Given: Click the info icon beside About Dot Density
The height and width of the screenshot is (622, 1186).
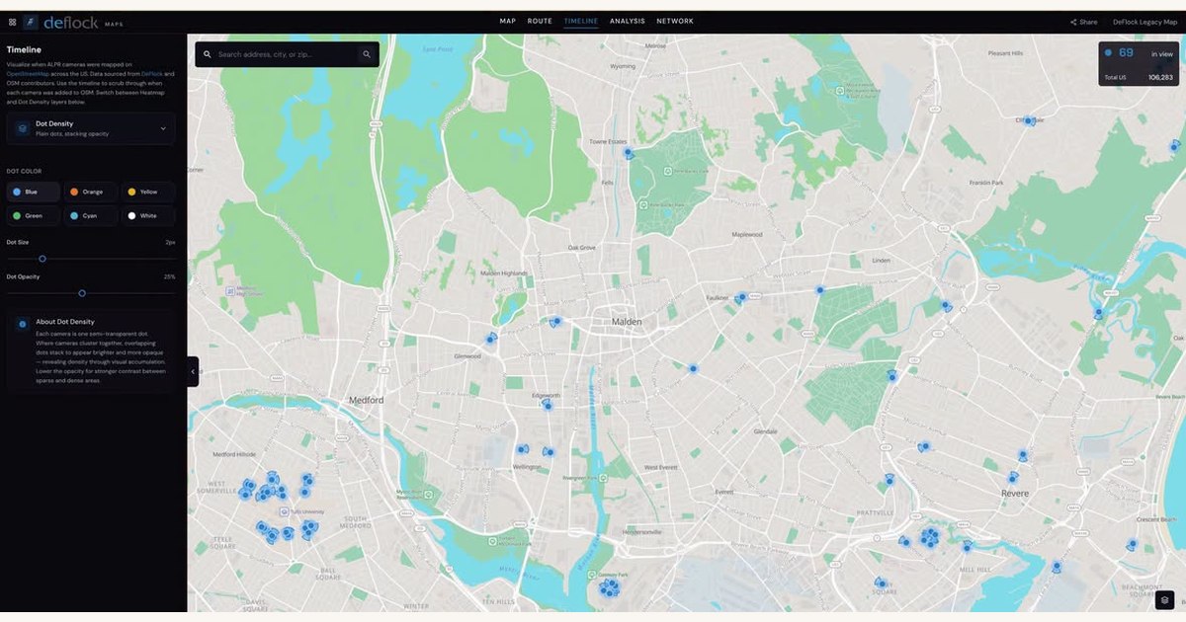Looking at the screenshot, I should (23, 323).
